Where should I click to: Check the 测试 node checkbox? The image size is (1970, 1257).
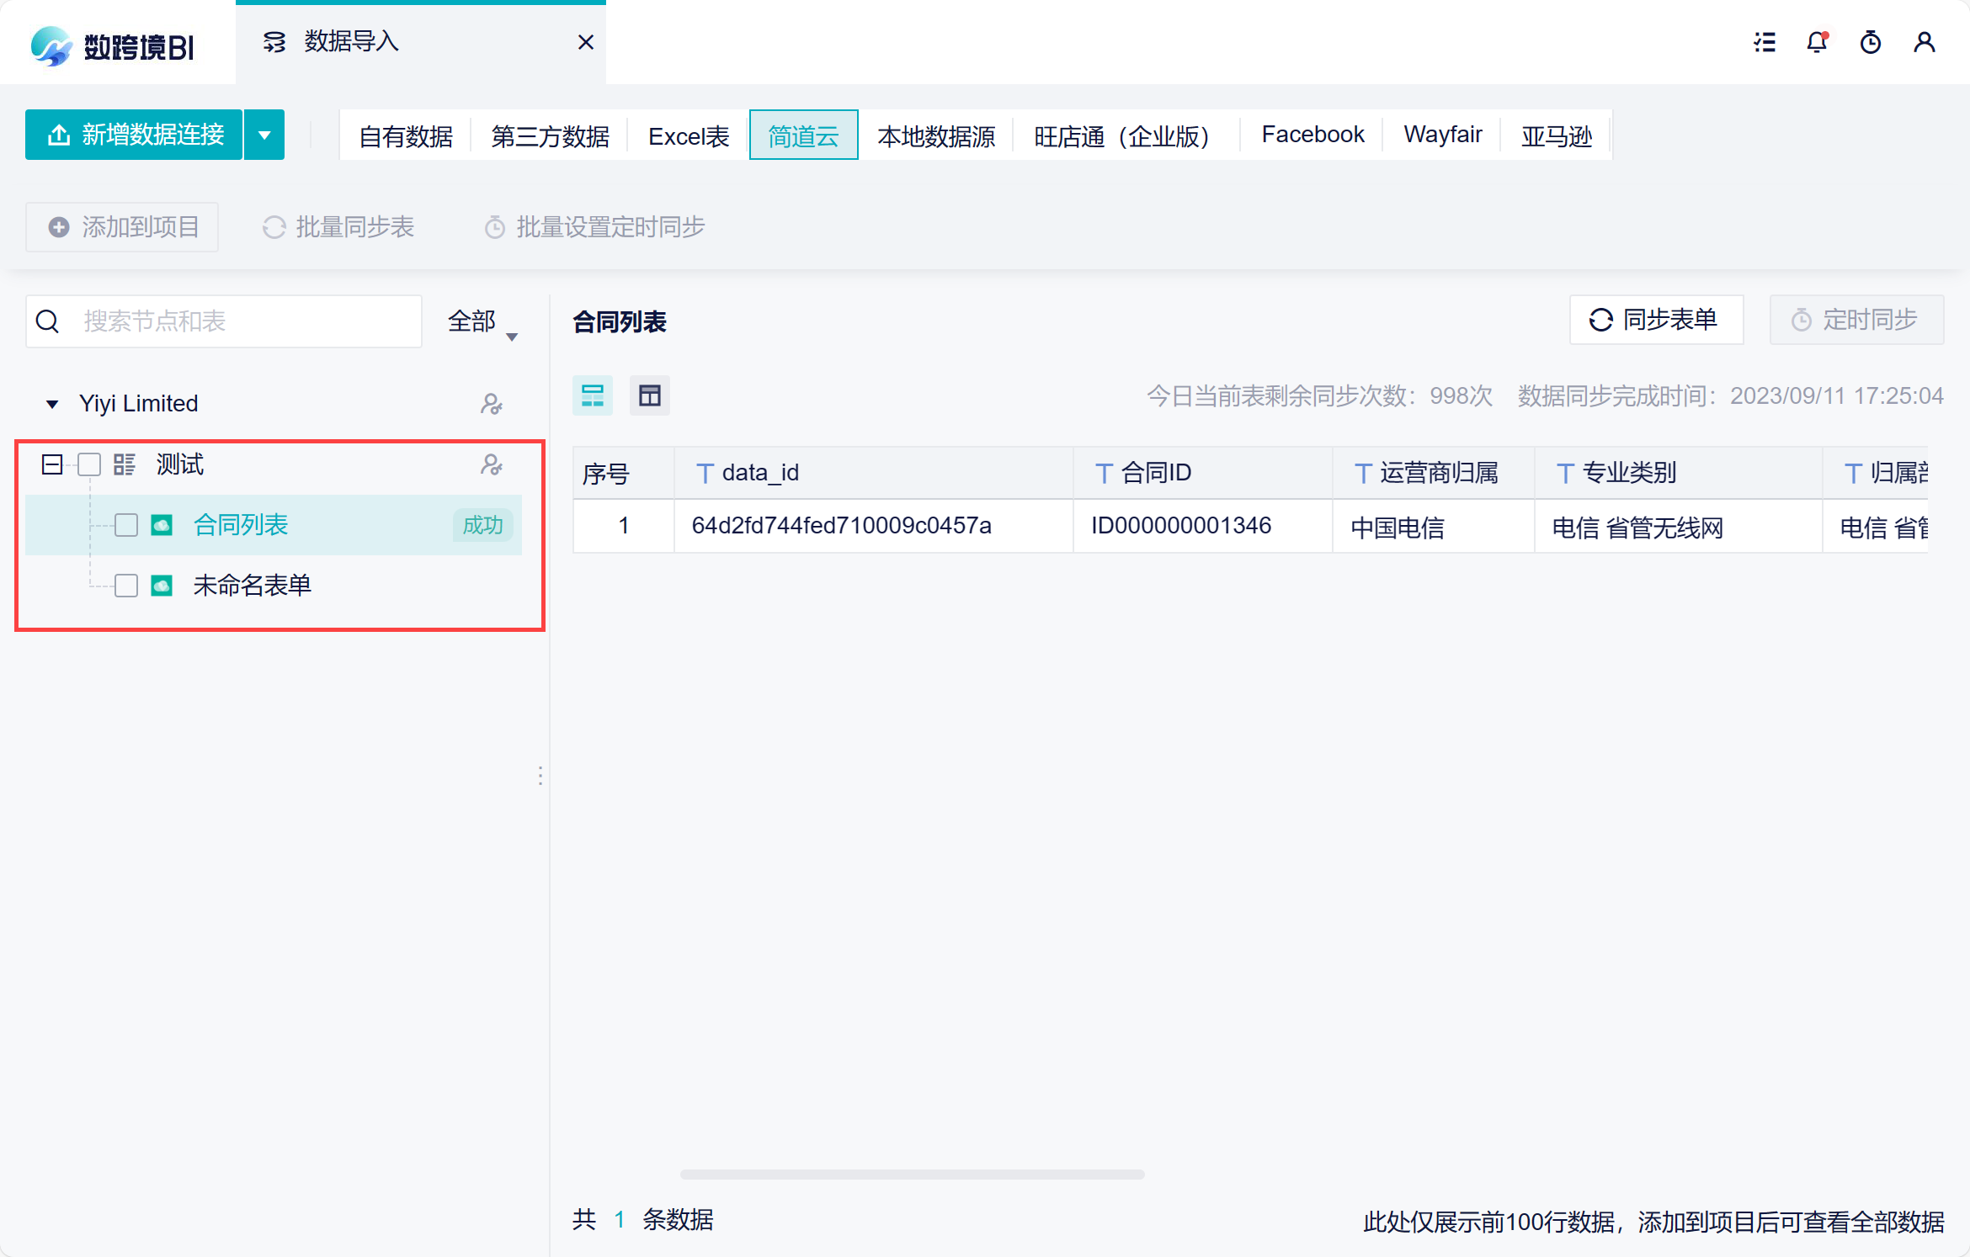[89, 464]
